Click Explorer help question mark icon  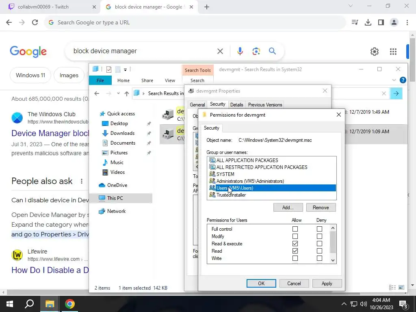[403, 80]
